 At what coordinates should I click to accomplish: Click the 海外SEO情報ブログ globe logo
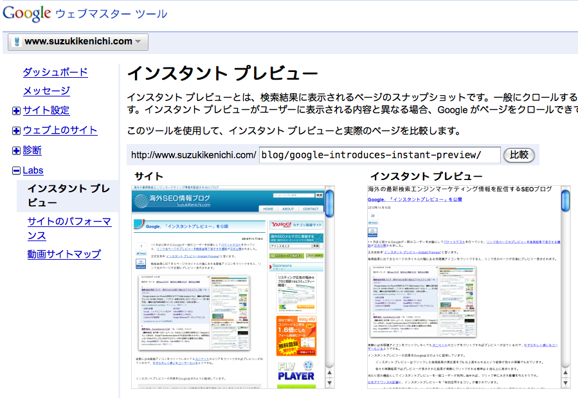tap(141, 201)
